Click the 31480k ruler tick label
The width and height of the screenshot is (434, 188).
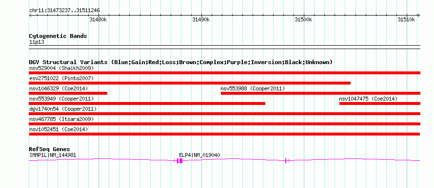pyautogui.click(x=98, y=19)
